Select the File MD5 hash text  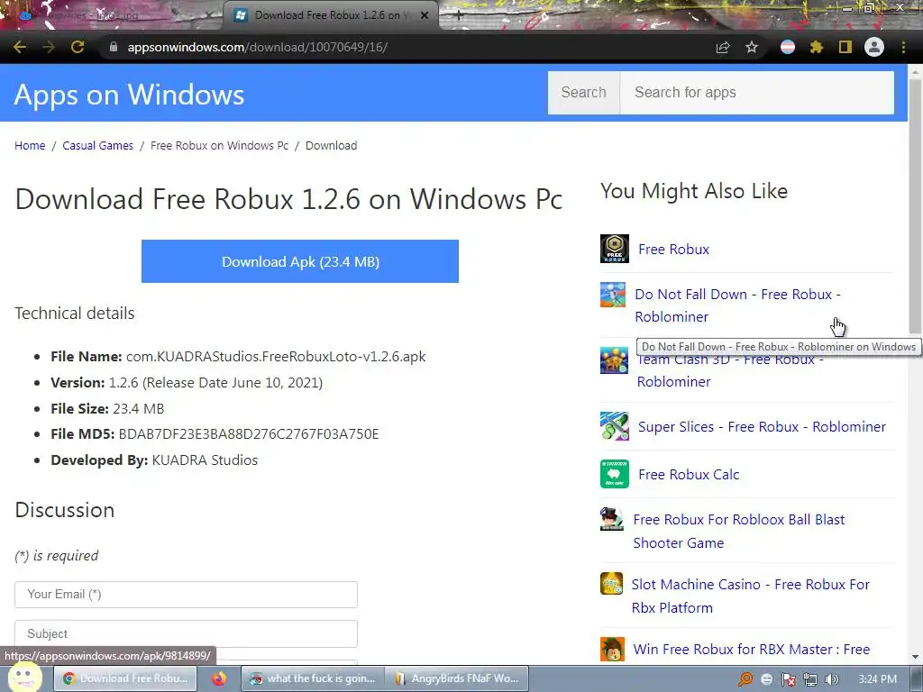click(249, 434)
